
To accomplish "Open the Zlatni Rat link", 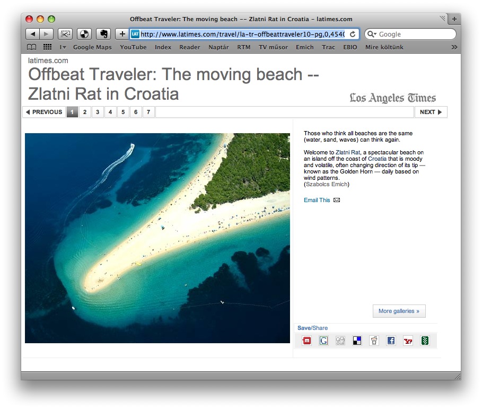I will (348, 152).
